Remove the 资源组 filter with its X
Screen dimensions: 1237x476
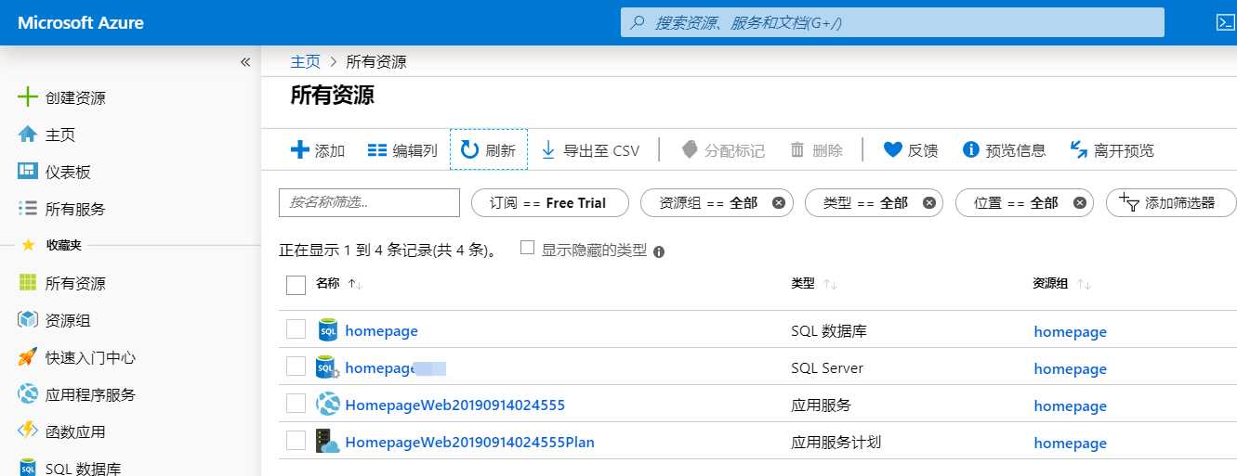tap(778, 203)
